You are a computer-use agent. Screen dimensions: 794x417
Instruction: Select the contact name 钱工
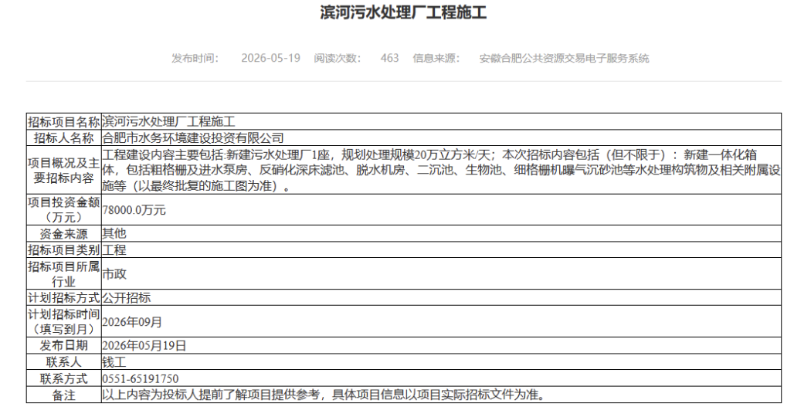click(114, 362)
